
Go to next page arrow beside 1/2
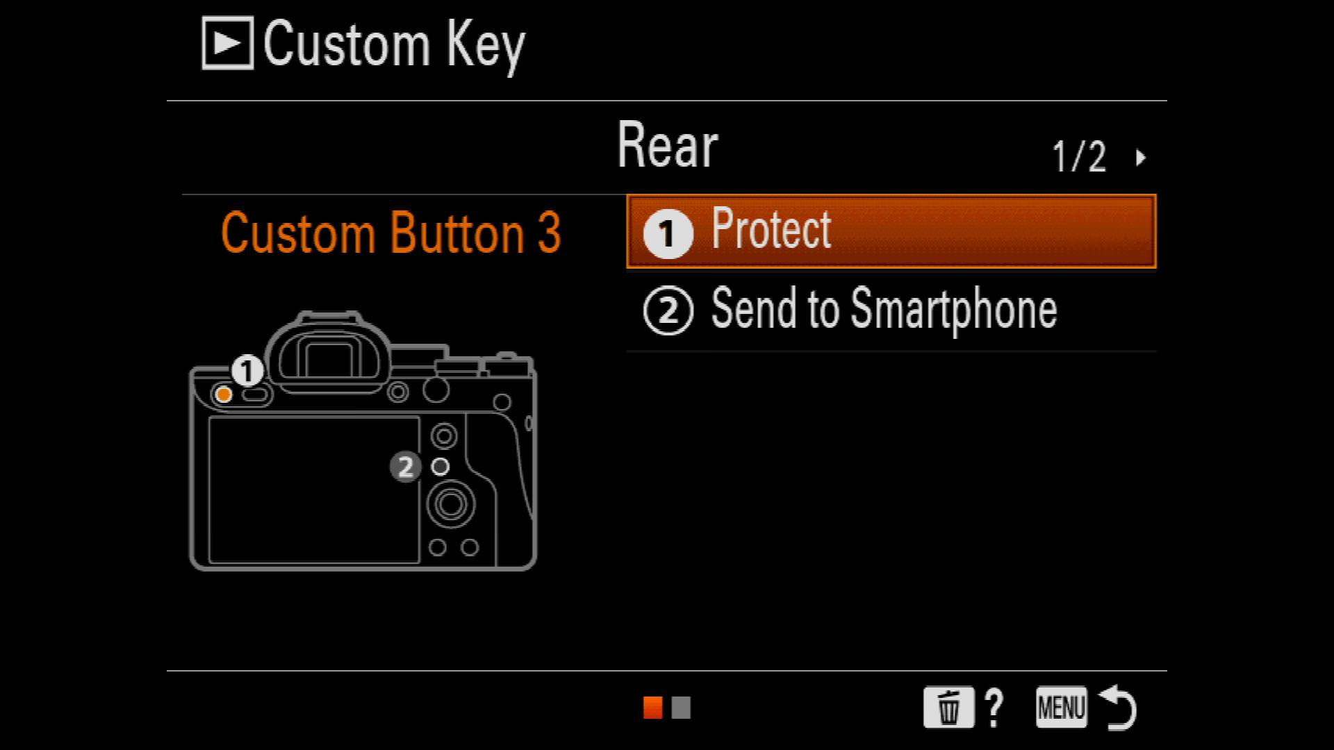(x=1140, y=158)
